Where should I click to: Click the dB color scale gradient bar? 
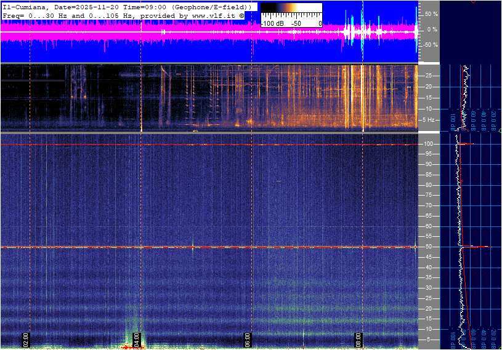click(x=291, y=10)
